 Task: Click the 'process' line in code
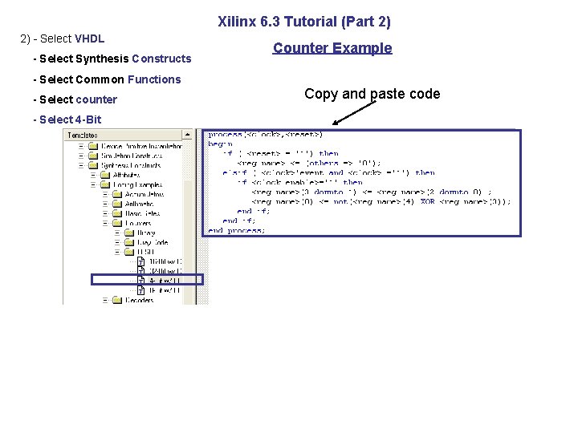(265, 135)
